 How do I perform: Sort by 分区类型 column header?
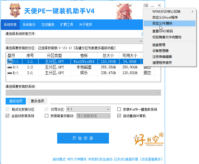point(54,55)
